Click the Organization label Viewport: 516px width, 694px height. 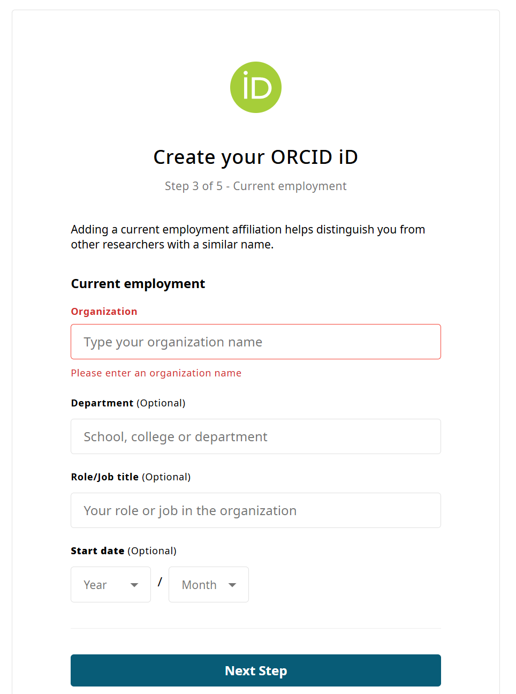tap(104, 311)
